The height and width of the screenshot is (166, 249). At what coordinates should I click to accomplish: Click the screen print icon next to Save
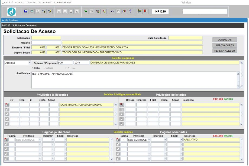32,11
